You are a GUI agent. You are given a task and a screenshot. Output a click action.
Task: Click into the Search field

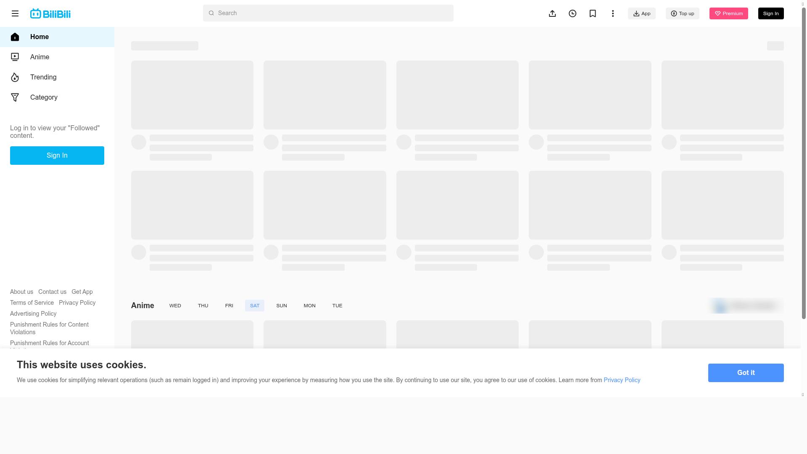click(x=328, y=13)
